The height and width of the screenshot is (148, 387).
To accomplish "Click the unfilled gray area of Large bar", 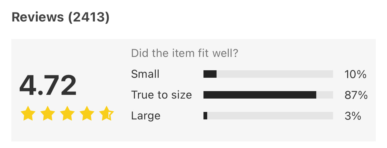I will point(270,116).
